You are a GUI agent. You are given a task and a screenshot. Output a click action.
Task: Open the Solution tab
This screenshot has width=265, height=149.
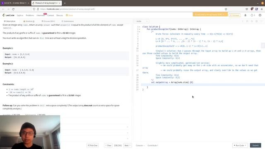[x=29, y=21]
